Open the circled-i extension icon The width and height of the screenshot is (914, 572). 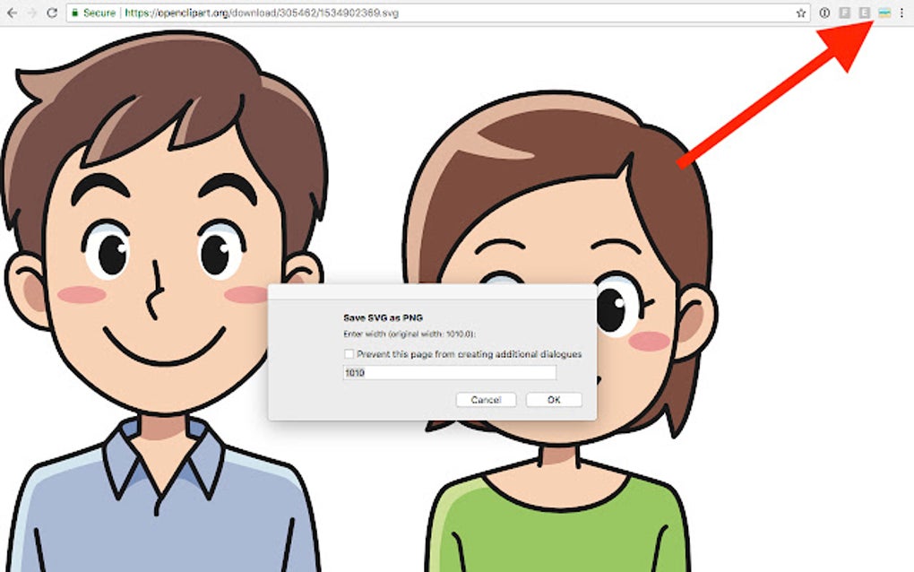point(823,13)
